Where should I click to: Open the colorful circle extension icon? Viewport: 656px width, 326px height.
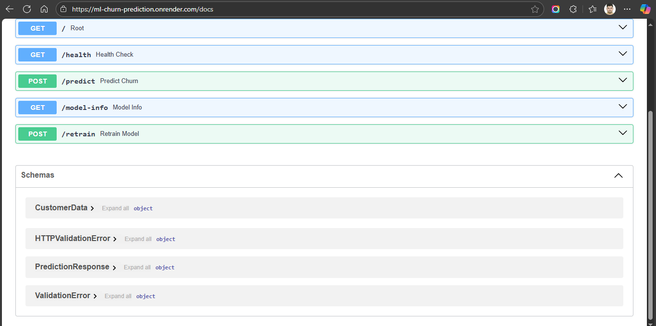point(556,9)
